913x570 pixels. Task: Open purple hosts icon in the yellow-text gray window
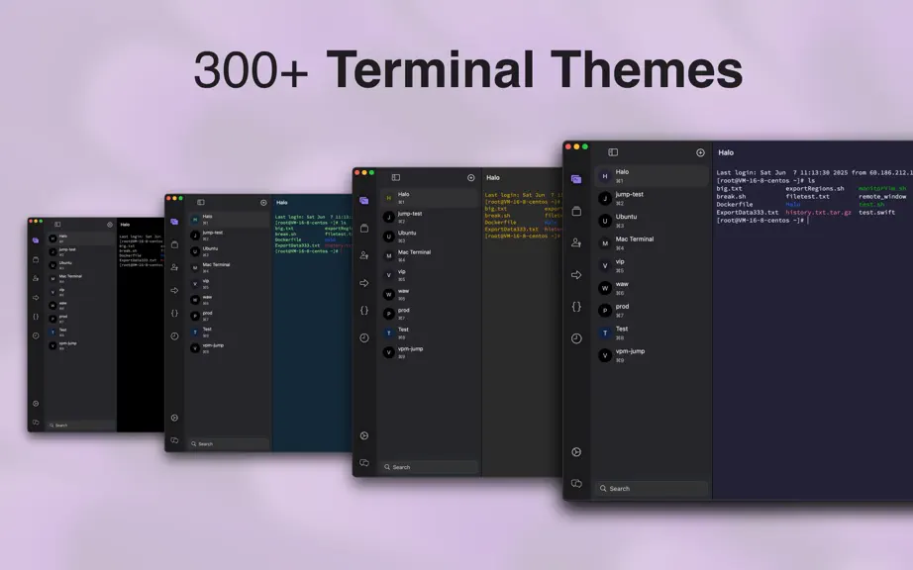pos(364,201)
